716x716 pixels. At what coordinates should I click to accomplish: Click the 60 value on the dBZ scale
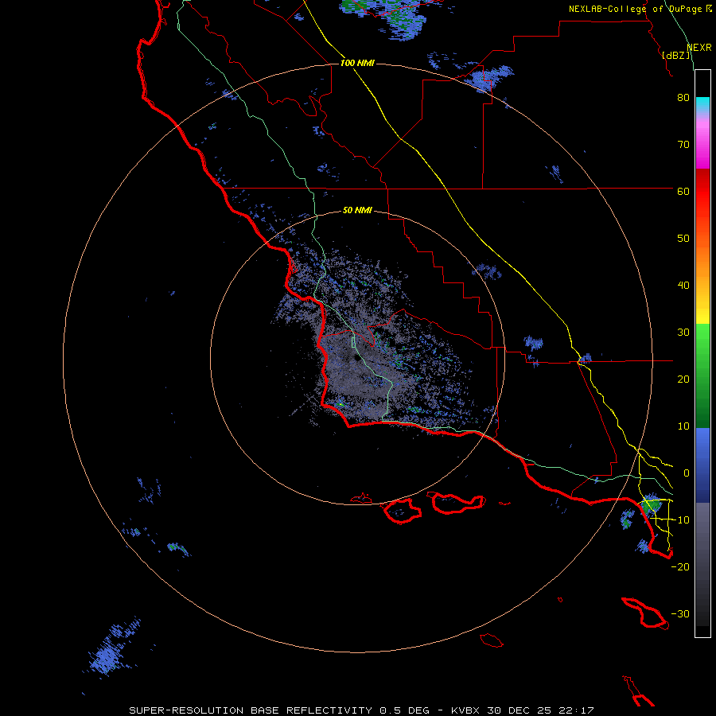[x=683, y=191]
